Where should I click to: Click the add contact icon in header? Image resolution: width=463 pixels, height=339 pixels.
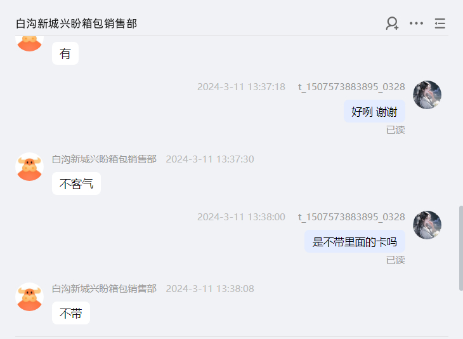tap(392, 23)
